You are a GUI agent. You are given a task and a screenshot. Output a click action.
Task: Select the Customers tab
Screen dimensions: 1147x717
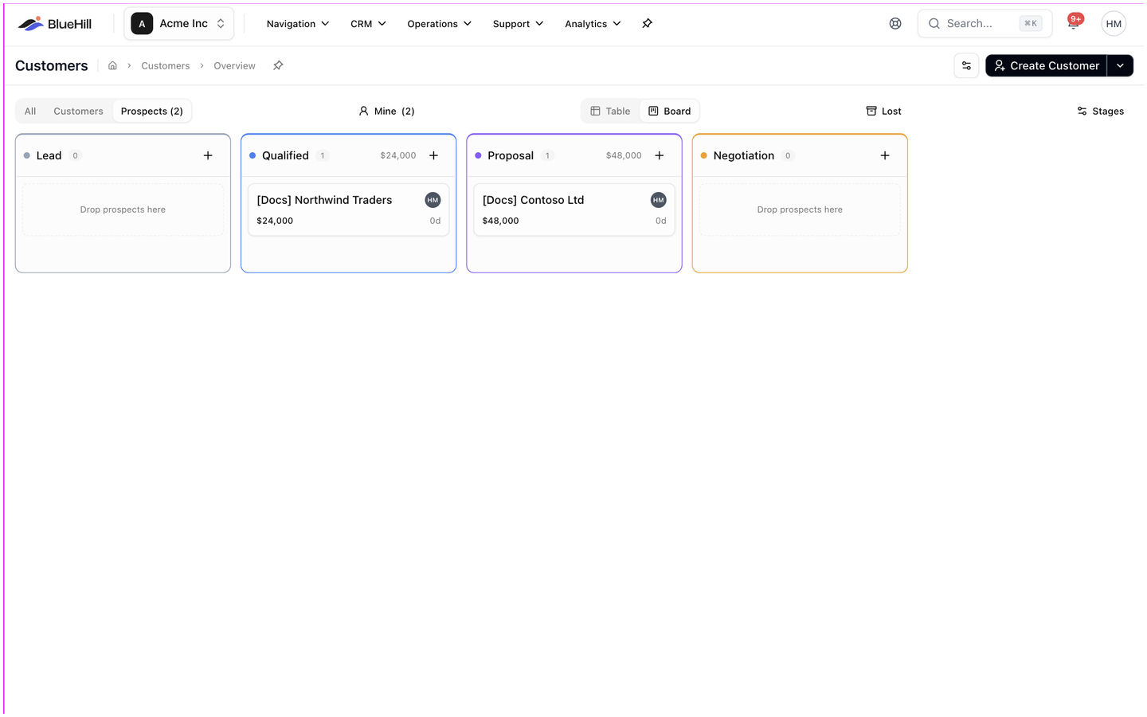point(78,112)
